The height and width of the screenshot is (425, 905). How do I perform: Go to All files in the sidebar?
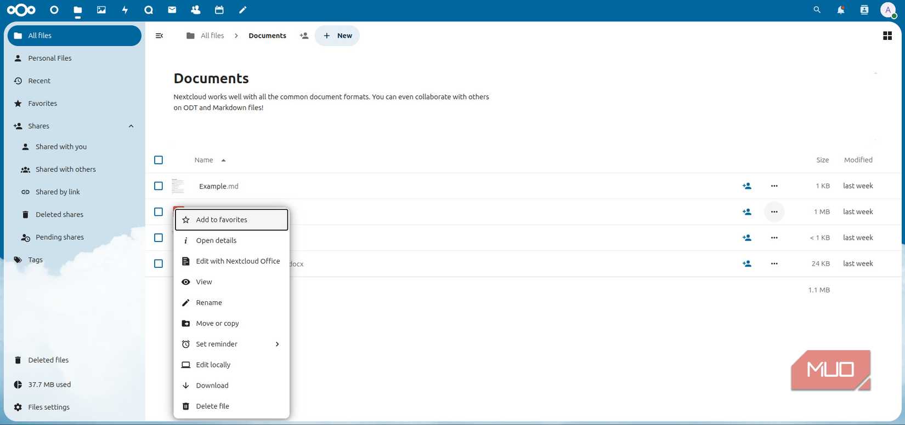[75, 36]
